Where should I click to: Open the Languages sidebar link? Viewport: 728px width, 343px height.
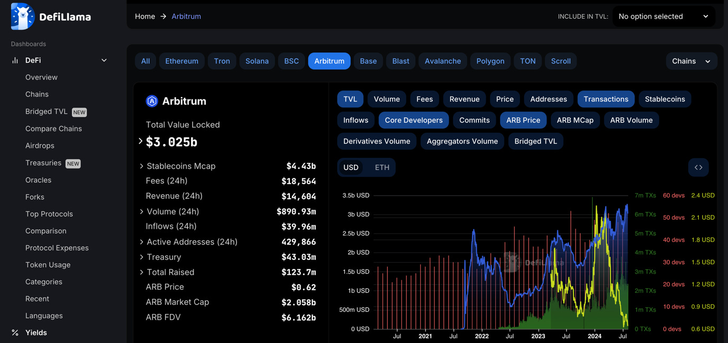click(44, 315)
